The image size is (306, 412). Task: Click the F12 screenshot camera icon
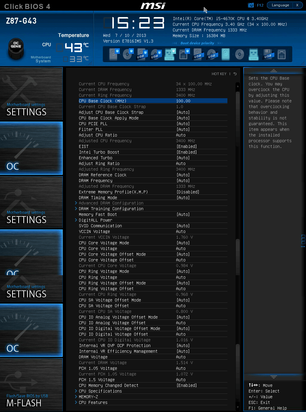(x=251, y=5)
